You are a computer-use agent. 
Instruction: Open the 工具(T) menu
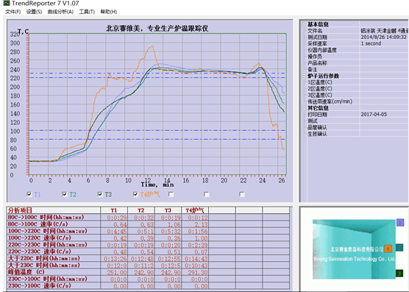[87, 12]
